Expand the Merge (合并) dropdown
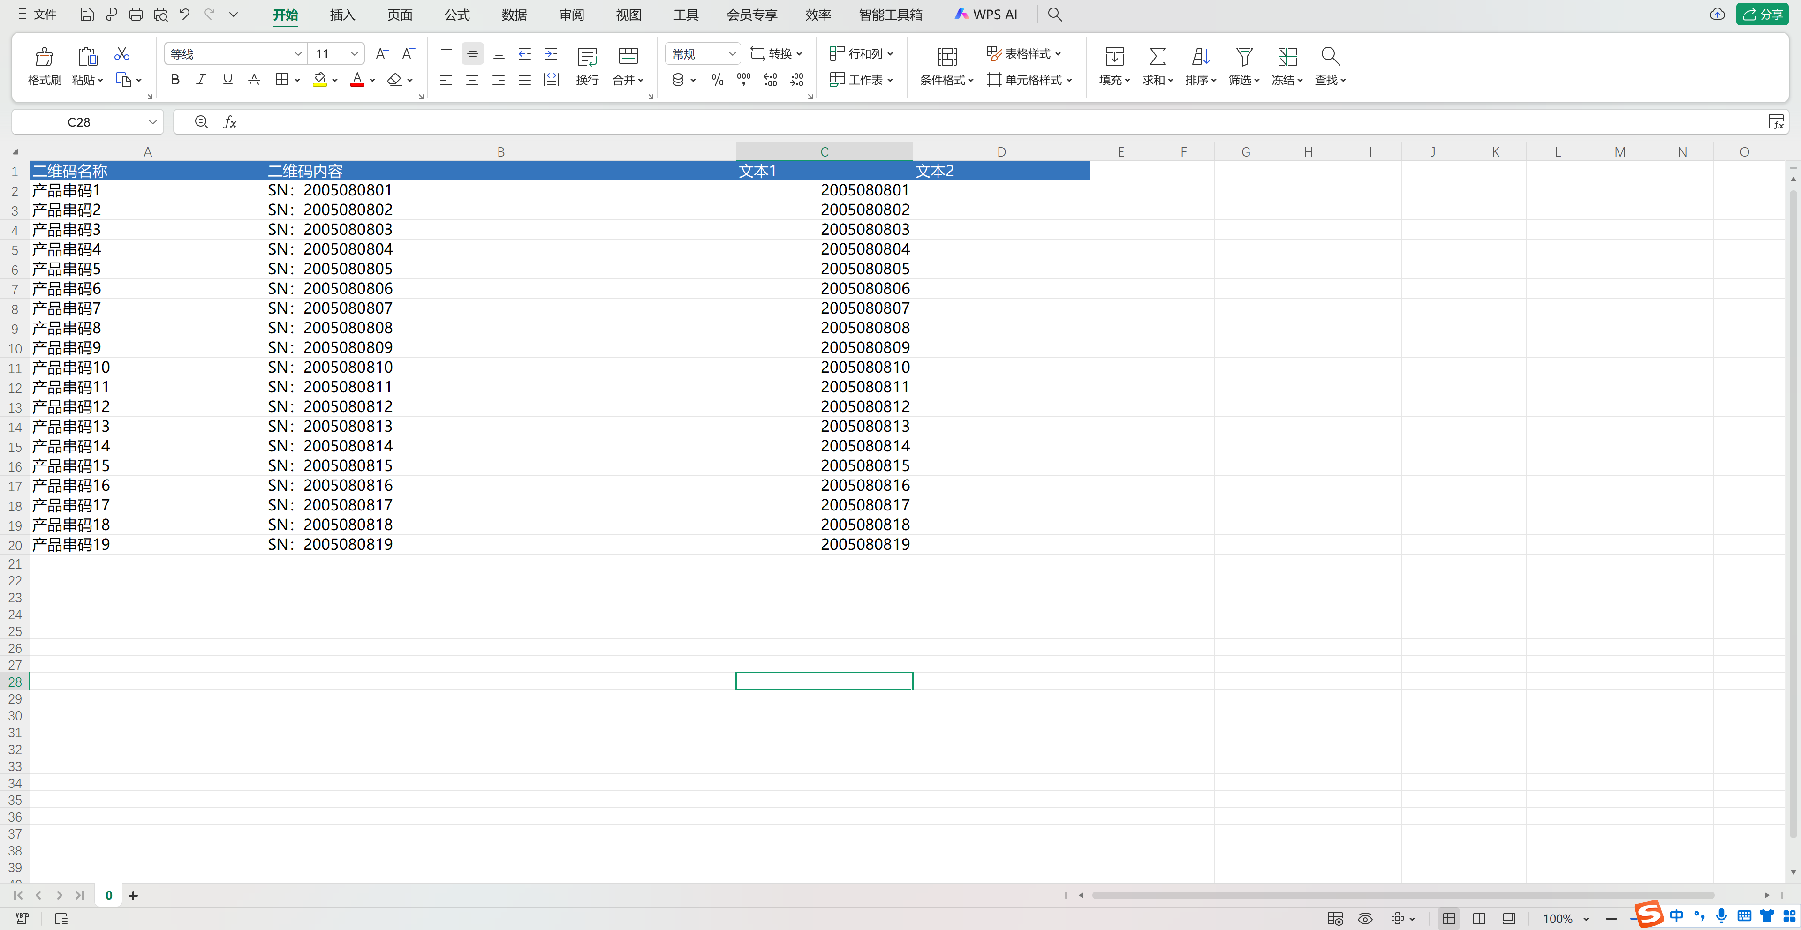Image resolution: width=1801 pixels, height=930 pixels. pos(640,80)
